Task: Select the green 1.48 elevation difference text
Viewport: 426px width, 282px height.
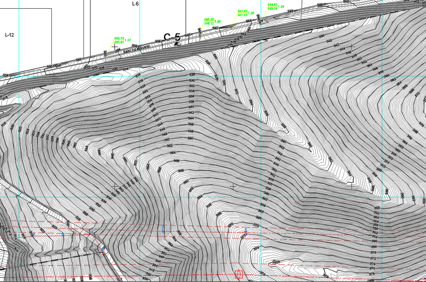Action: [x=217, y=21]
